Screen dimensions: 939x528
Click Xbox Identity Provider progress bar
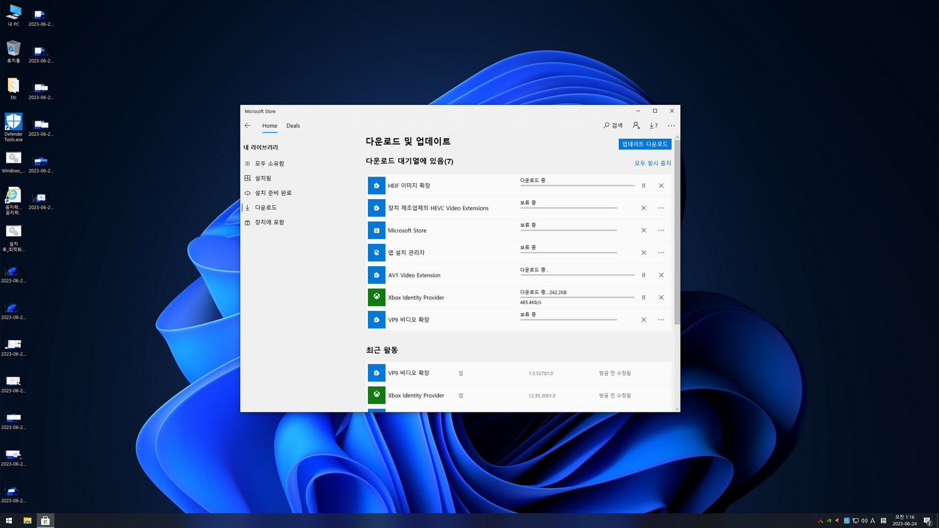577,297
